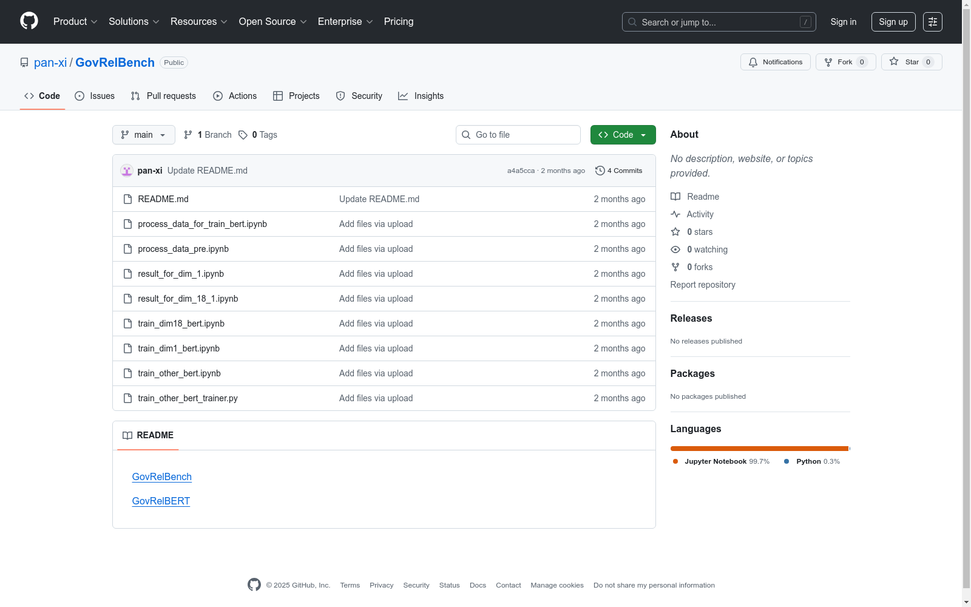Open the Code tab

click(42, 96)
